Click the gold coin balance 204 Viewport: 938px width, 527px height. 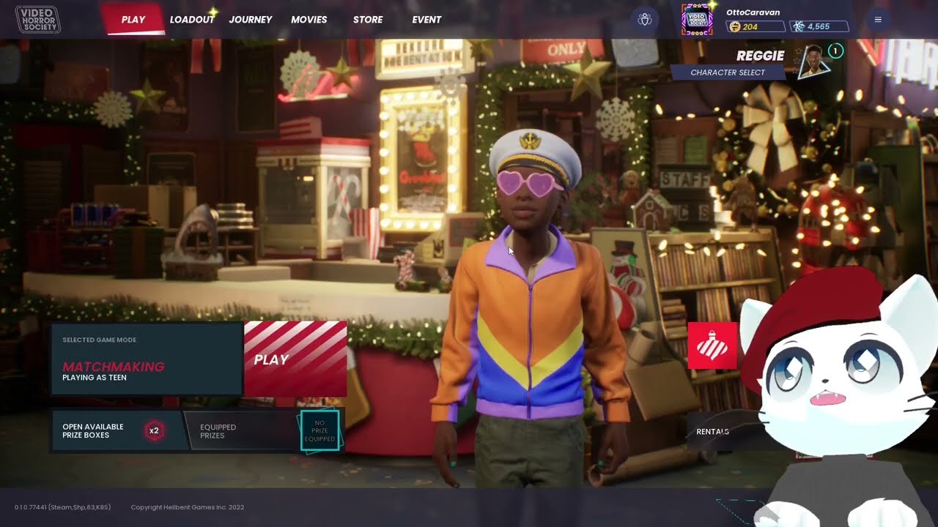coord(755,26)
